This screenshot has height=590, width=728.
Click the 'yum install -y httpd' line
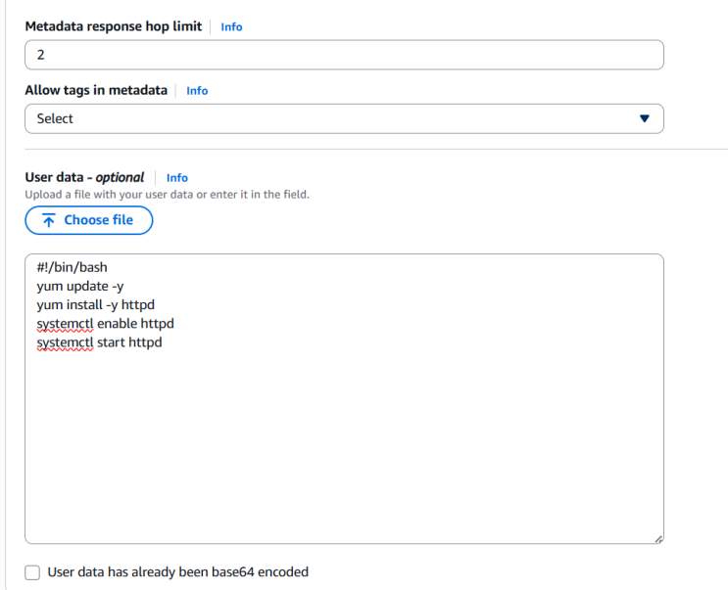click(x=96, y=305)
